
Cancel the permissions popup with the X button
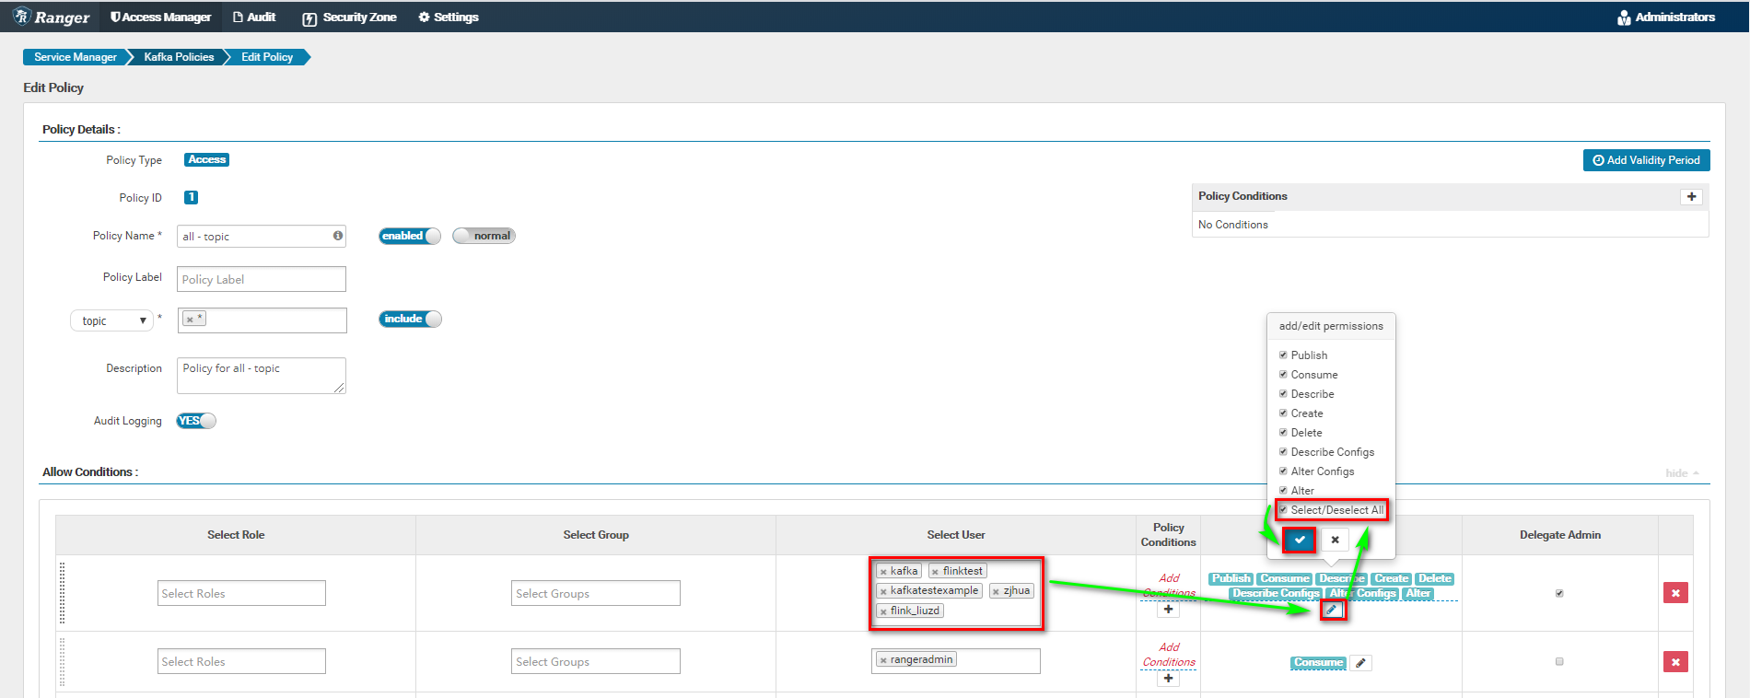tap(1335, 540)
